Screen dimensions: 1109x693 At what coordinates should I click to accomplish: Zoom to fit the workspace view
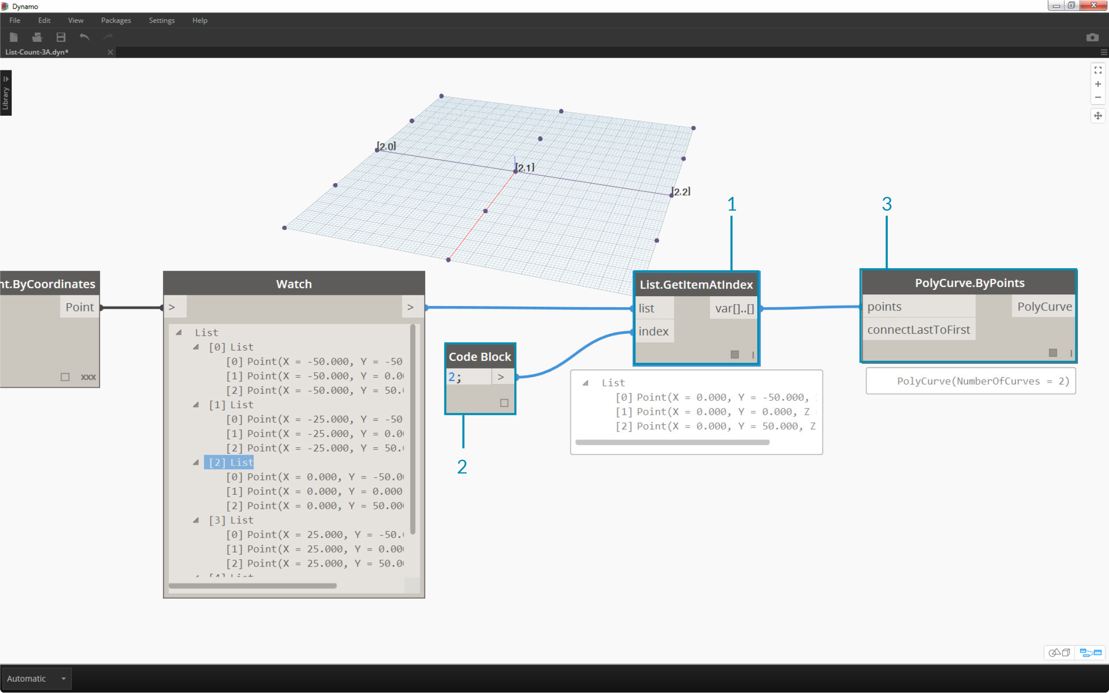[x=1098, y=70]
